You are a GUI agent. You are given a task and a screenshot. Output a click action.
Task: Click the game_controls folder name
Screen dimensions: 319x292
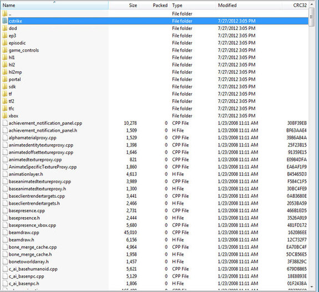pyautogui.click(x=24, y=50)
